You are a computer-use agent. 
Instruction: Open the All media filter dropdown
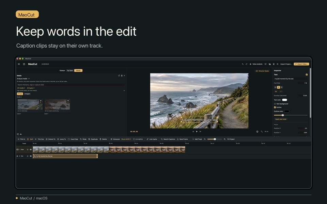[x=21, y=88]
